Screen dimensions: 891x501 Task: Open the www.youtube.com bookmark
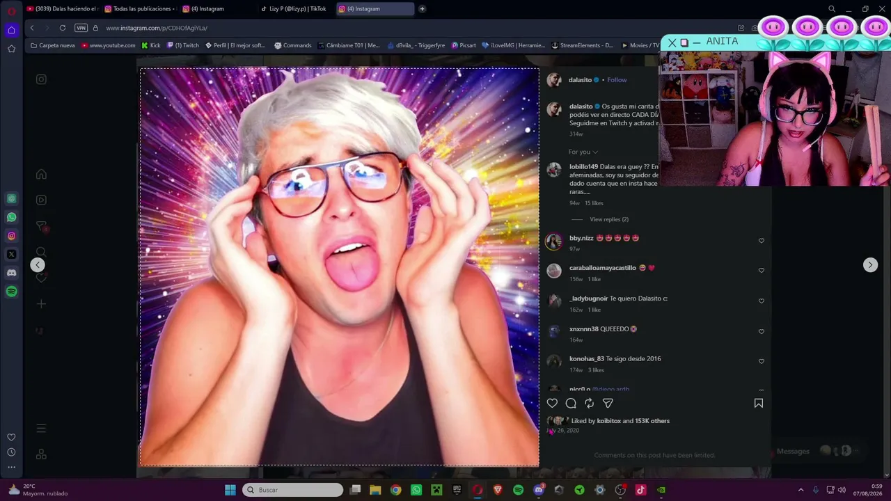108,45
